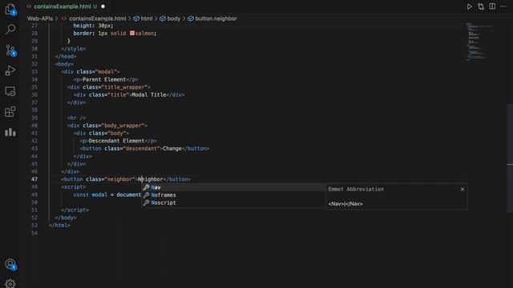Click html in the breadcrumb
Viewport: 513px width, 288px height.
(146, 18)
